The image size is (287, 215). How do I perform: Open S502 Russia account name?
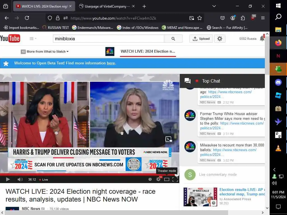pos(248,39)
